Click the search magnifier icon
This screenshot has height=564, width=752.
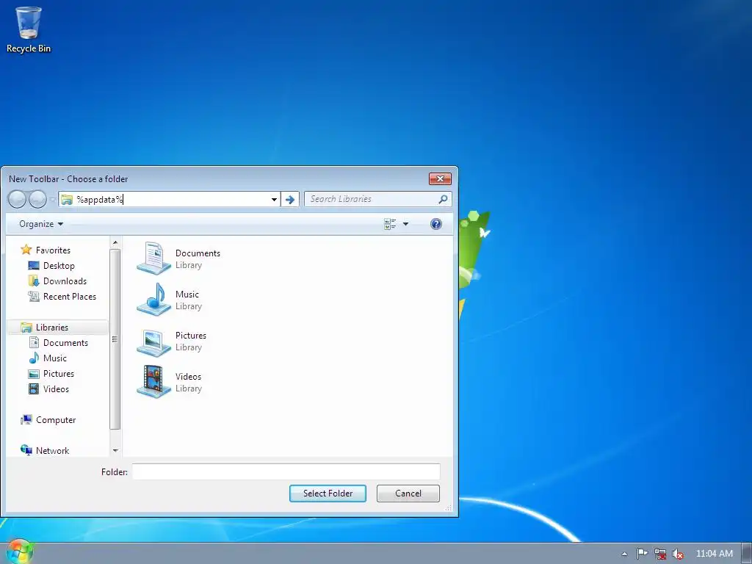tap(443, 199)
